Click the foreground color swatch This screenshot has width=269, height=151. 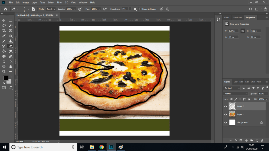coord(6,78)
